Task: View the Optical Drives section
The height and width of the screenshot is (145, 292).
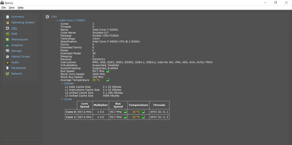Action: (20, 57)
